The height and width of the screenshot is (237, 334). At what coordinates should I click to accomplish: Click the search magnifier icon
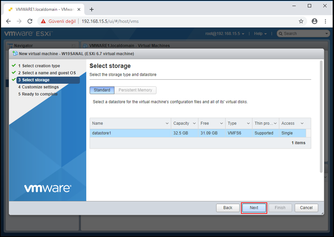point(281,34)
